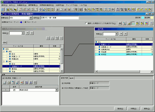The width and height of the screenshot is (155, 112).
Task: Switch to the 条件 tab
Action: click(72, 78)
